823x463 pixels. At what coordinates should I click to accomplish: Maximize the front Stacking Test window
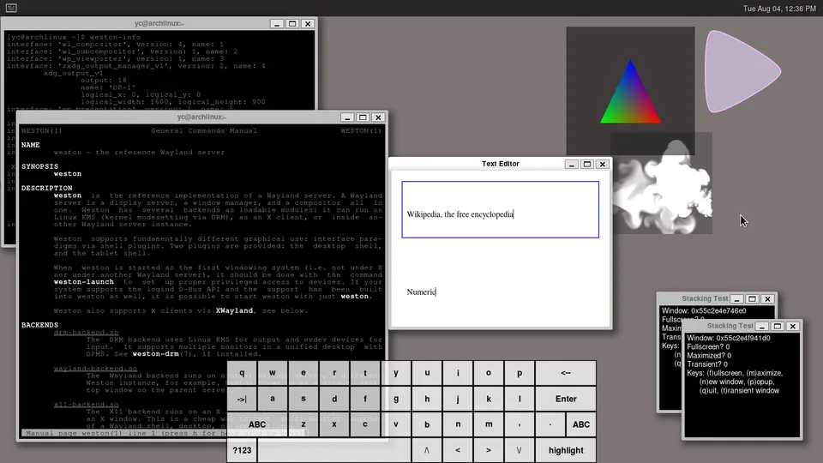(778, 327)
